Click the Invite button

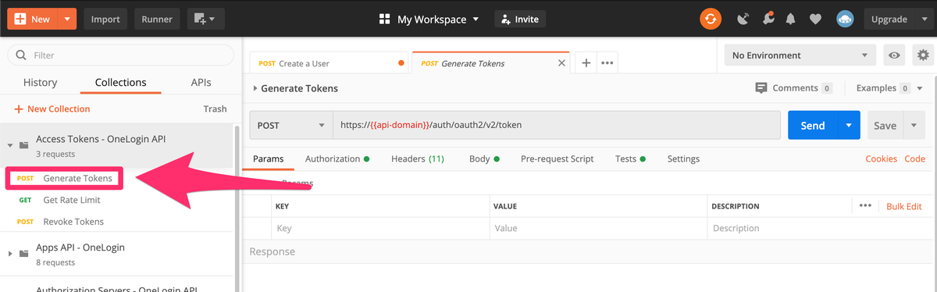[520, 19]
